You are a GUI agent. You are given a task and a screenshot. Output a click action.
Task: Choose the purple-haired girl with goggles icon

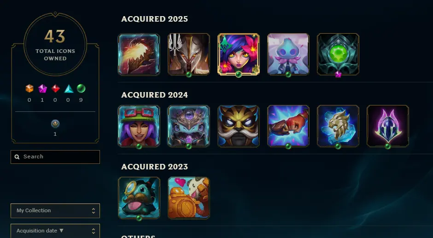click(x=139, y=126)
